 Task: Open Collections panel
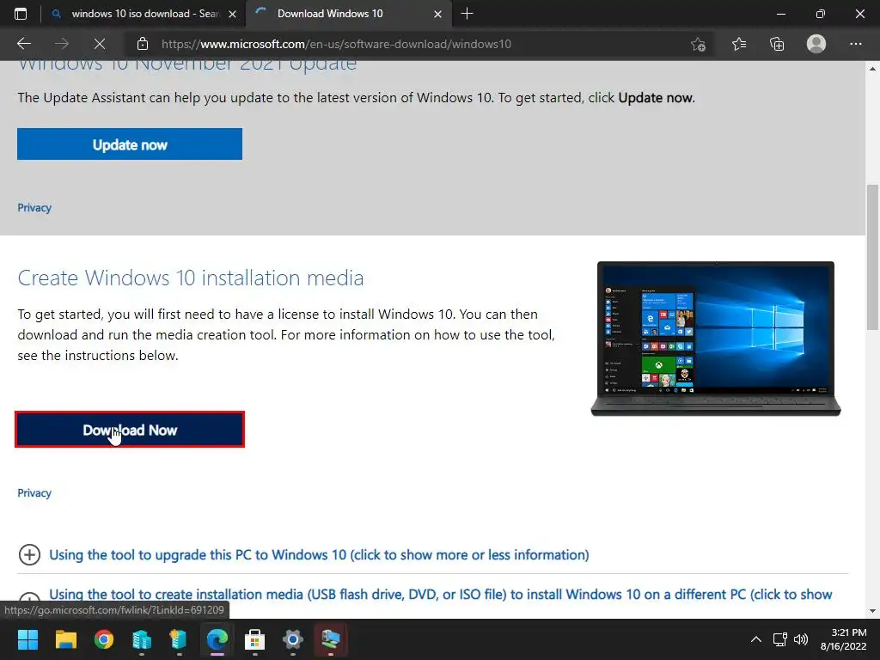777,44
